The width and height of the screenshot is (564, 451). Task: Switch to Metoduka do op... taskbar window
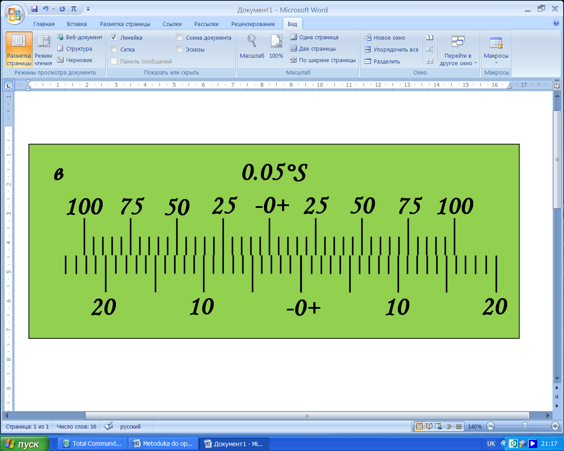pos(163,444)
